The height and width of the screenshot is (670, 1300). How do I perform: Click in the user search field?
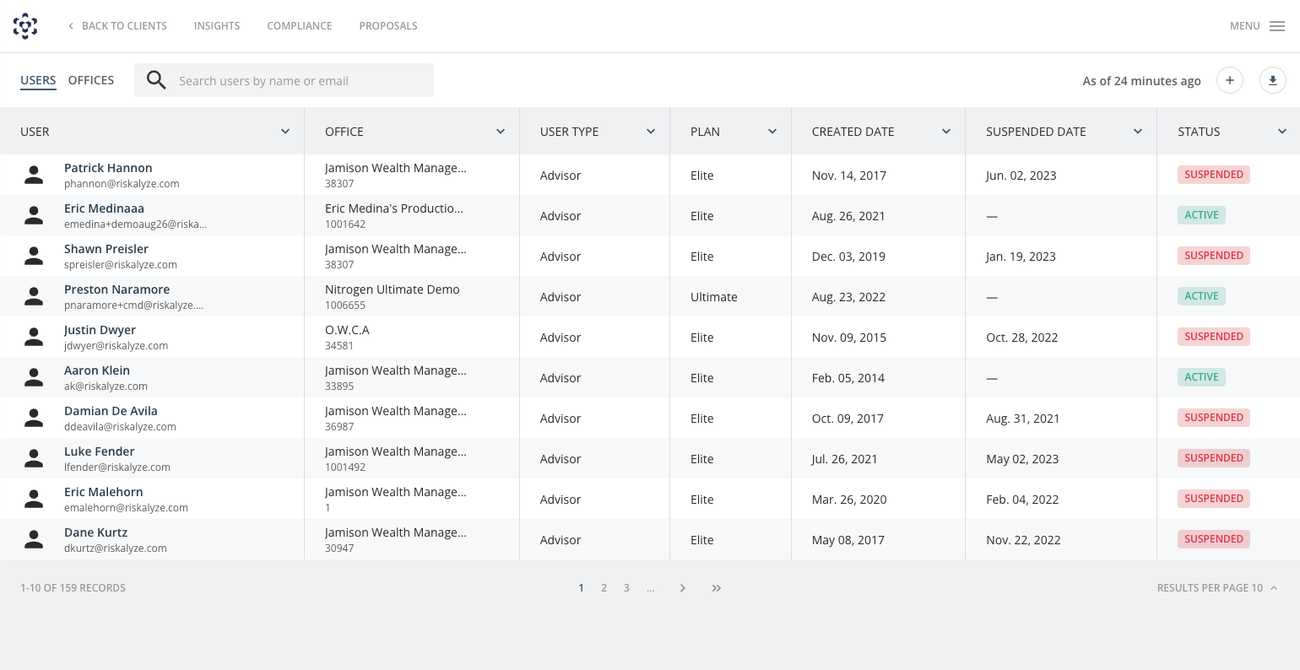(x=284, y=80)
